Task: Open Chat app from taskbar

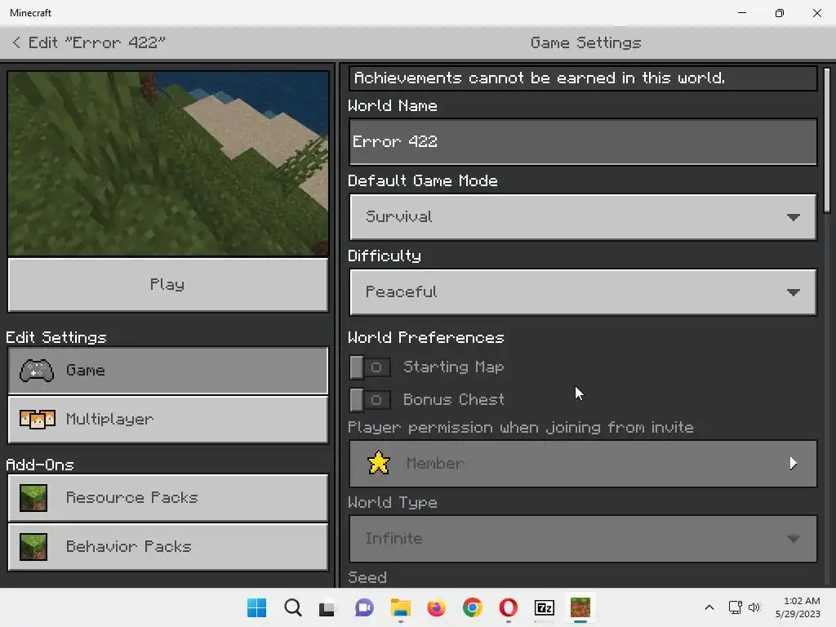Action: tap(364, 607)
